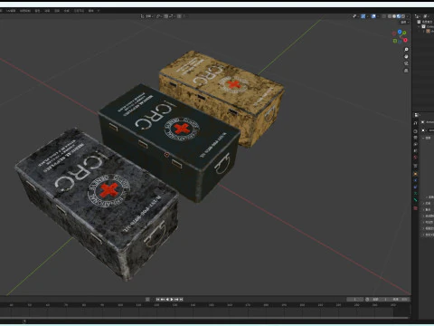Select solid viewport shading mode
Viewport: 434px width, 326px height.
[x=394, y=16]
